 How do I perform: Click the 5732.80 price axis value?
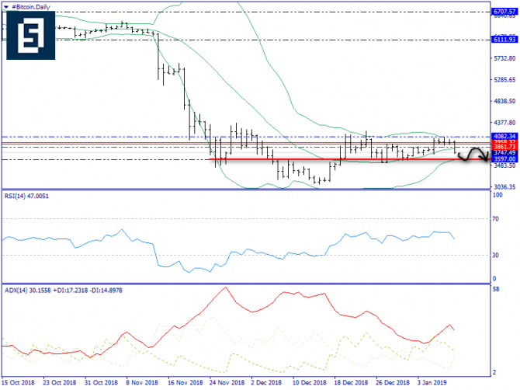[x=504, y=58]
